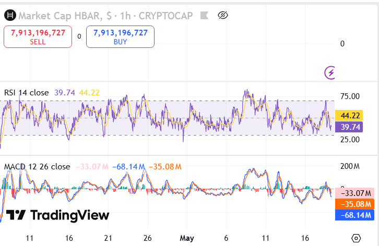
Task: Click the pink -33.07M scale label
Action: [x=354, y=193]
